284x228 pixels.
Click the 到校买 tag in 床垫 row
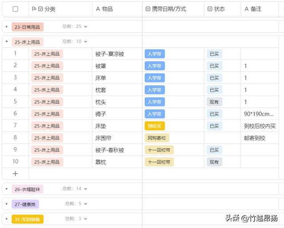click(x=155, y=126)
